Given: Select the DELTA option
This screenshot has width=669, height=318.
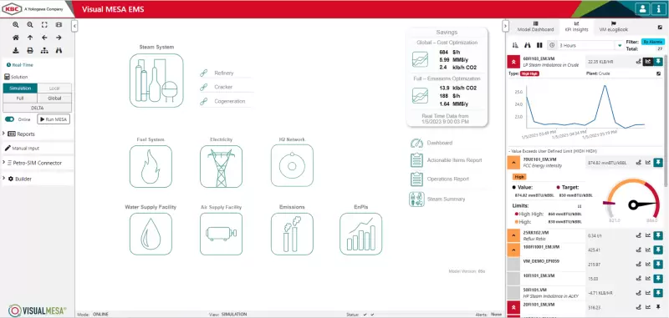Looking at the screenshot, I should (37, 108).
